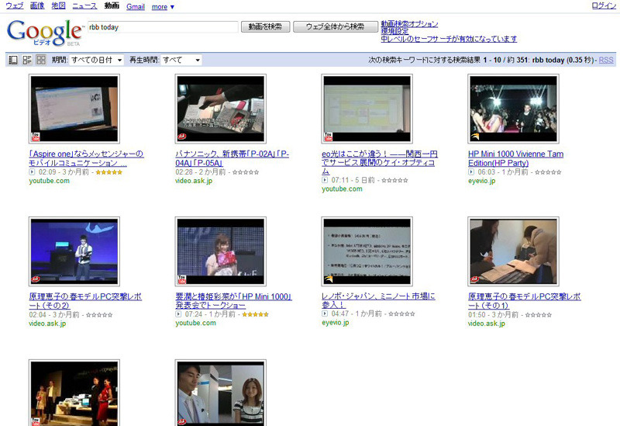This screenshot has height=426, width=620.
Task: Open 原理恵子 その1 video thumbnail
Action: [513, 251]
